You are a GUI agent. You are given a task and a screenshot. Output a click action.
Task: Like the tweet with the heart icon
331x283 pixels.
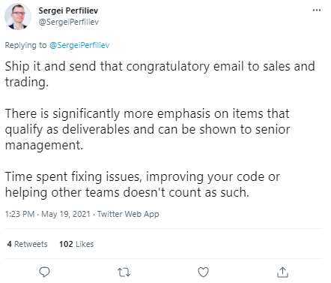[203, 272]
